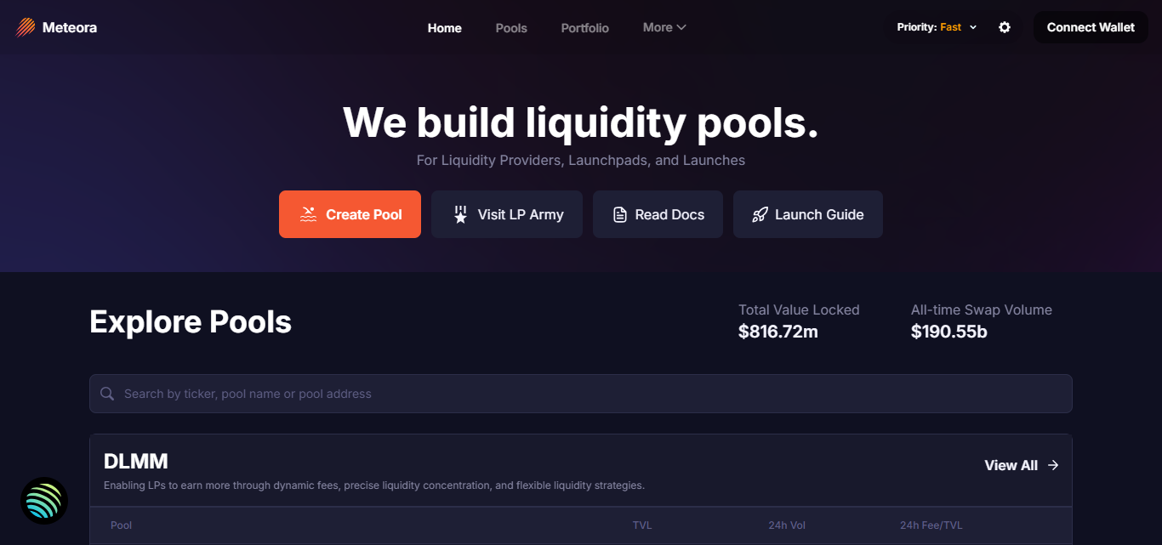Click the Connect Wallet button
Viewport: 1162px width, 545px height.
[1091, 27]
